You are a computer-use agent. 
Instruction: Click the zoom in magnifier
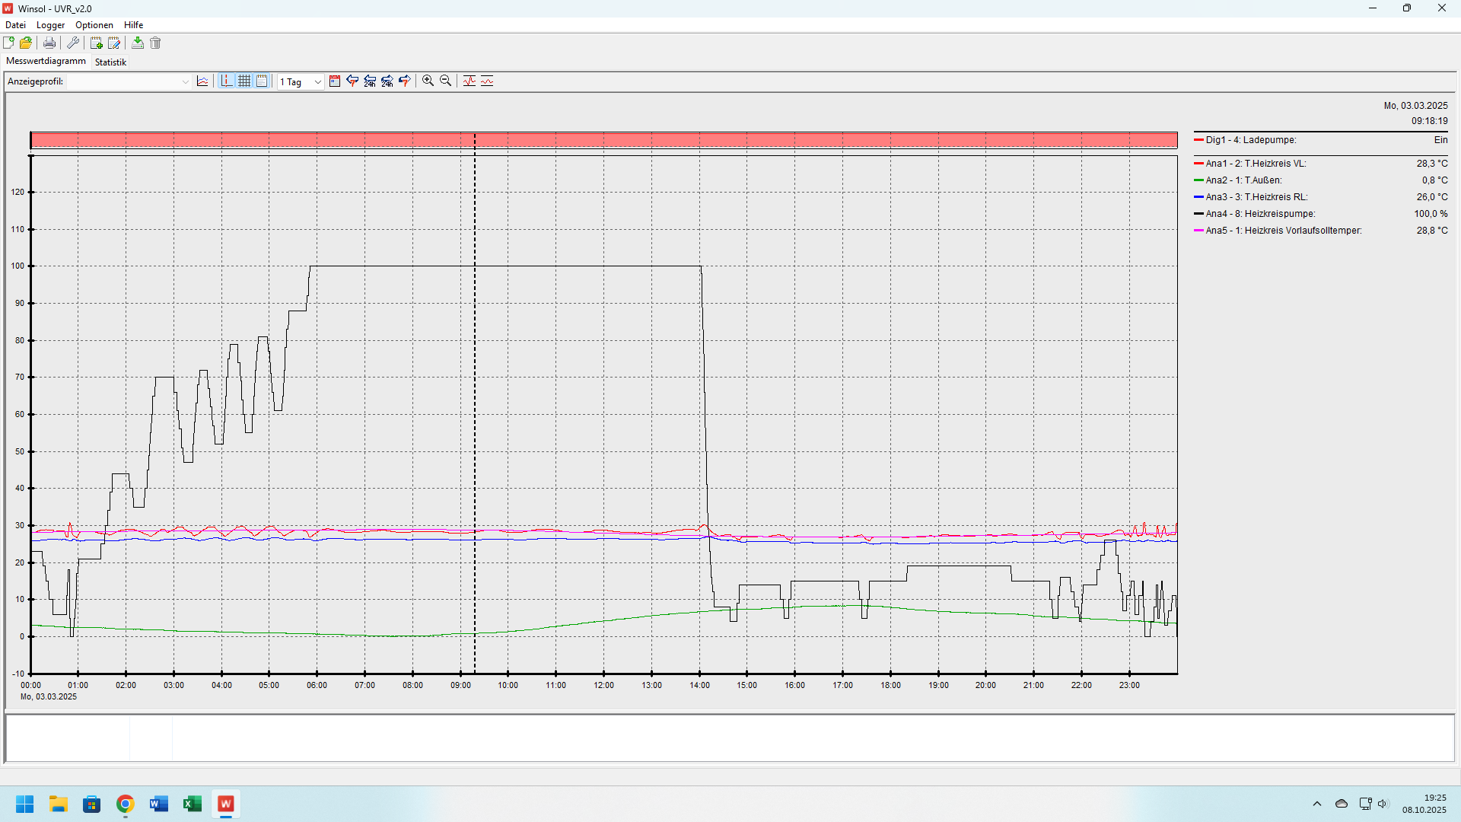[428, 81]
